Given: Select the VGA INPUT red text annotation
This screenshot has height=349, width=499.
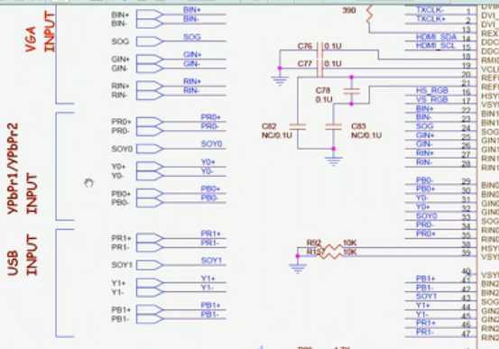Looking at the screenshot, I should (x=40, y=32).
